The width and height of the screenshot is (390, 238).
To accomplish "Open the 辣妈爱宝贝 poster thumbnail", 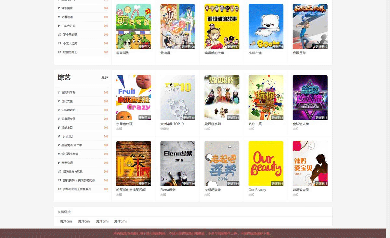I will (x=310, y=164).
